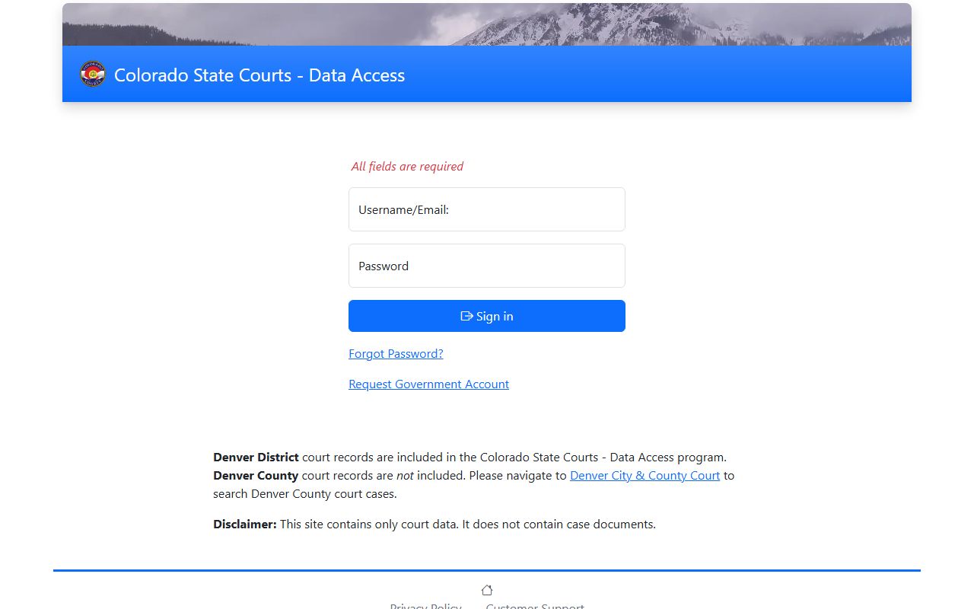The width and height of the screenshot is (974, 609).
Task: Click the blue Sign in button
Action: tap(487, 316)
